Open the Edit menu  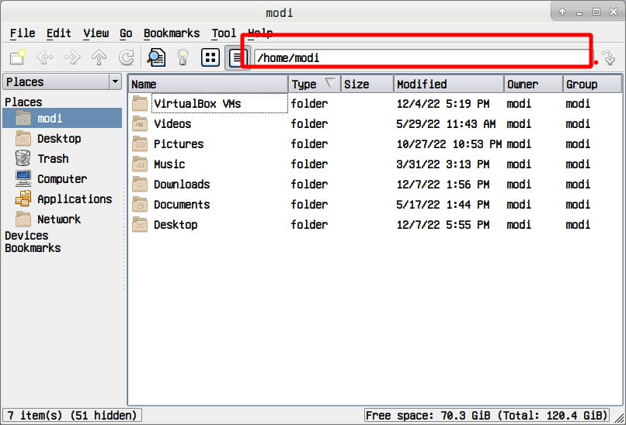coord(59,33)
